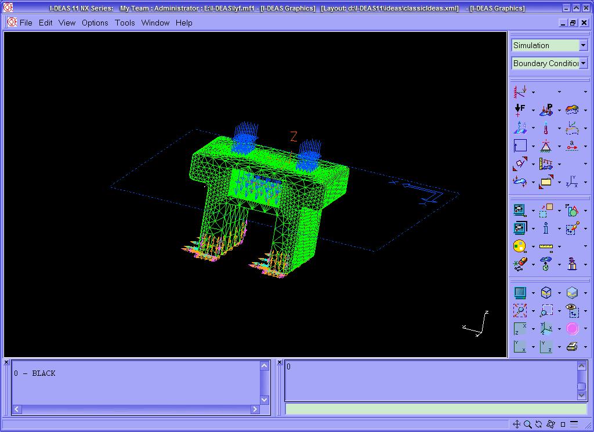This screenshot has width=594, height=432.
Task: Expand the arrow next to Force icon
Action: pos(533,111)
